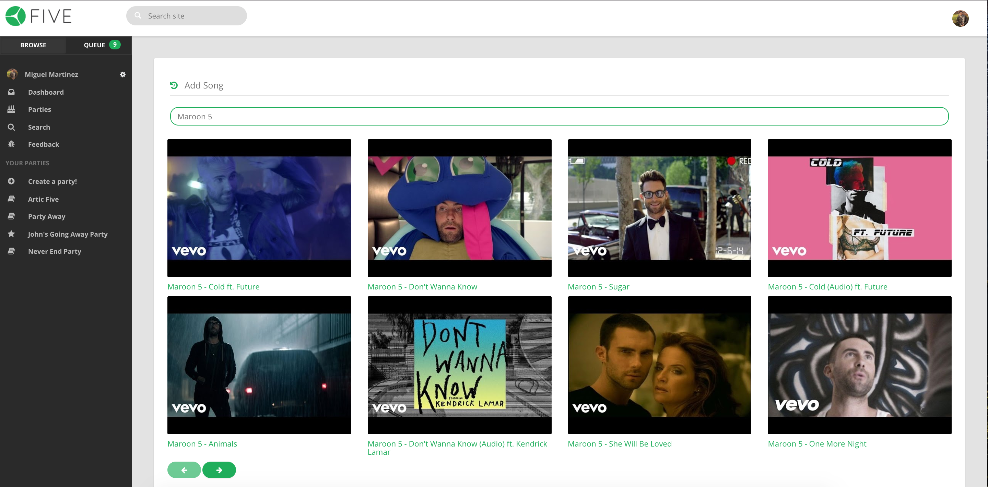The width and height of the screenshot is (988, 487).
Task: Click the magnifier icon in Search site box
Action: pos(138,16)
